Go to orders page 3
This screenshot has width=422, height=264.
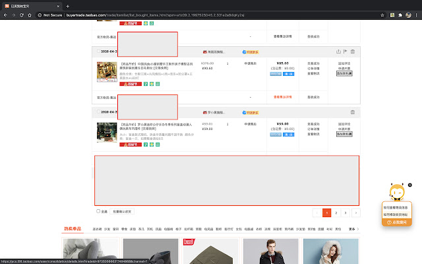point(346,213)
